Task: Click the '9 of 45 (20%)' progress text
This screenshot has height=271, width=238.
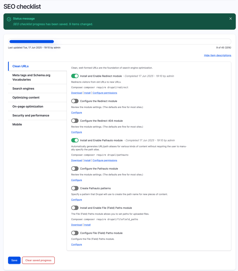Action: tap(224, 48)
